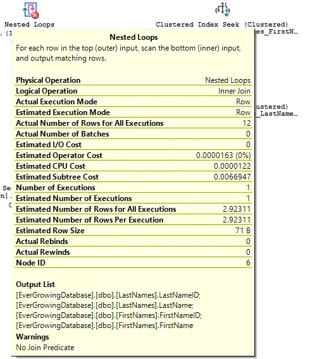Screen dimensions: 324x359
Task: Click the Logical Operation Inner Join row
Action: (134, 91)
